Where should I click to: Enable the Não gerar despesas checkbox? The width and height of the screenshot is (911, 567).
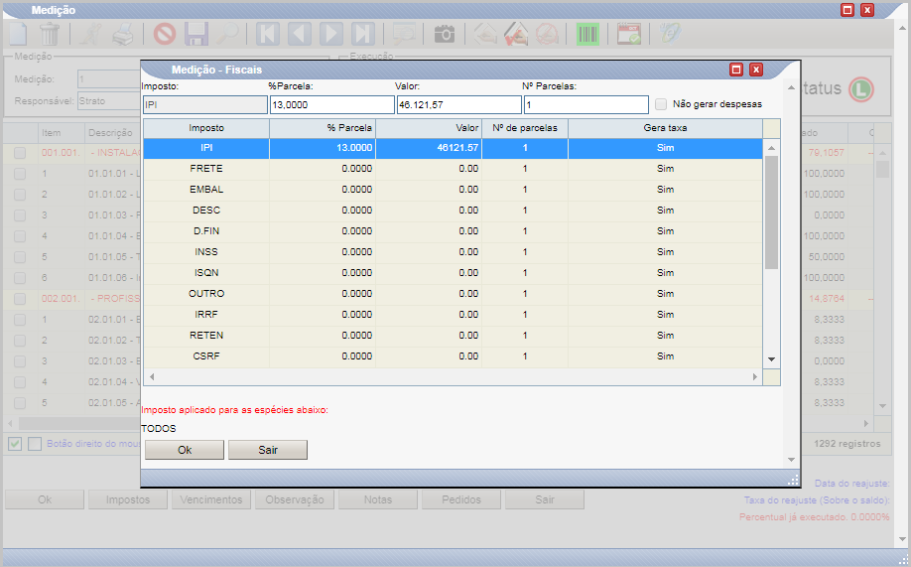coord(661,104)
